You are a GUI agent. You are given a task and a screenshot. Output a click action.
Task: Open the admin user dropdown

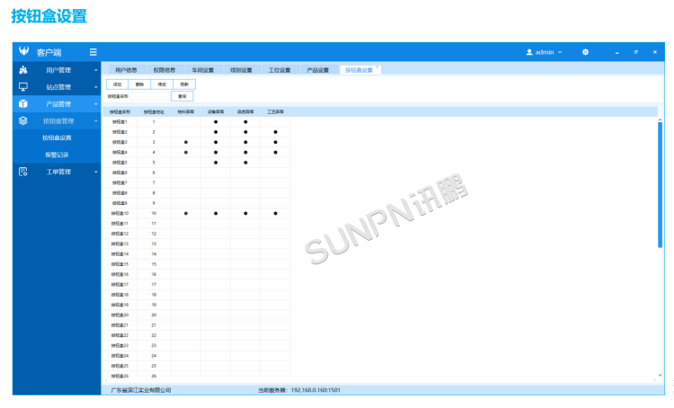(x=544, y=52)
